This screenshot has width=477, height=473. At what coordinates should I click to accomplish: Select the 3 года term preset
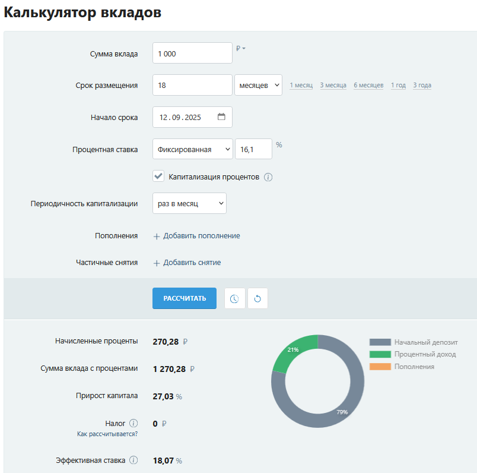421,85
